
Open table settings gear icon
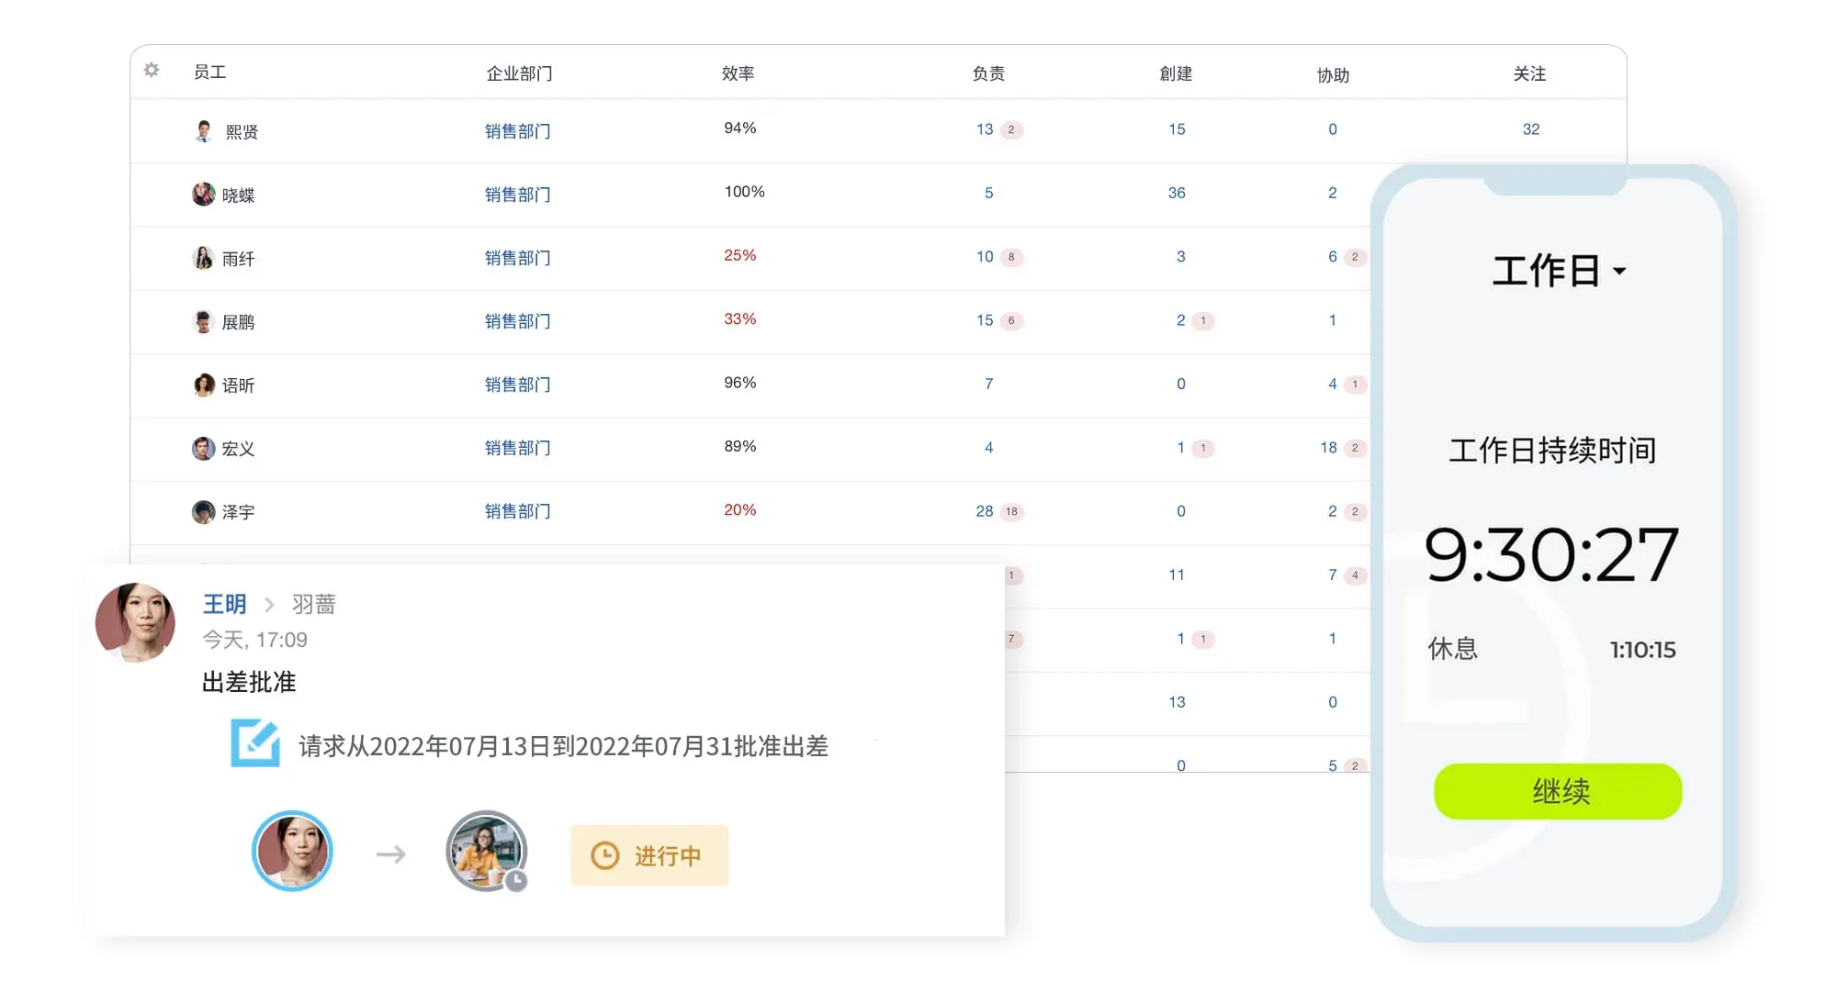[x=152, y=71]
